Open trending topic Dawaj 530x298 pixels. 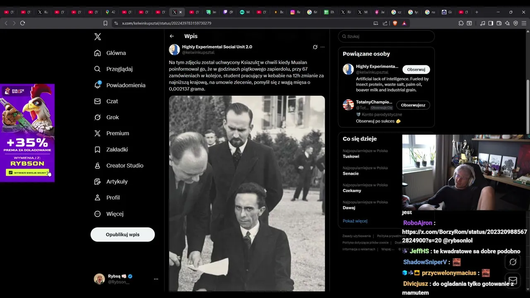click(349, 208)
